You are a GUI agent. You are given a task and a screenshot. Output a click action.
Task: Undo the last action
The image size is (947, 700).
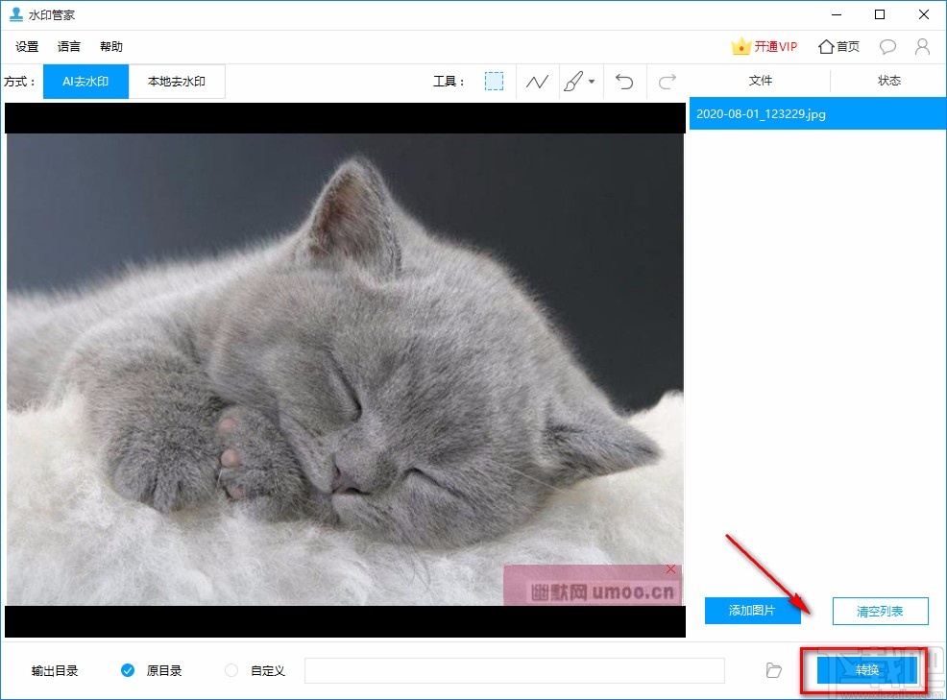pyautogui.click(x=624, y=81)
